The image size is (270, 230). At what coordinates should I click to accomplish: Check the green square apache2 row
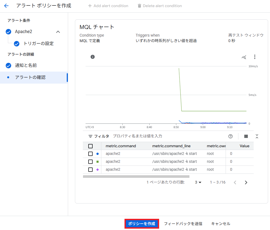tap(90, 162)
